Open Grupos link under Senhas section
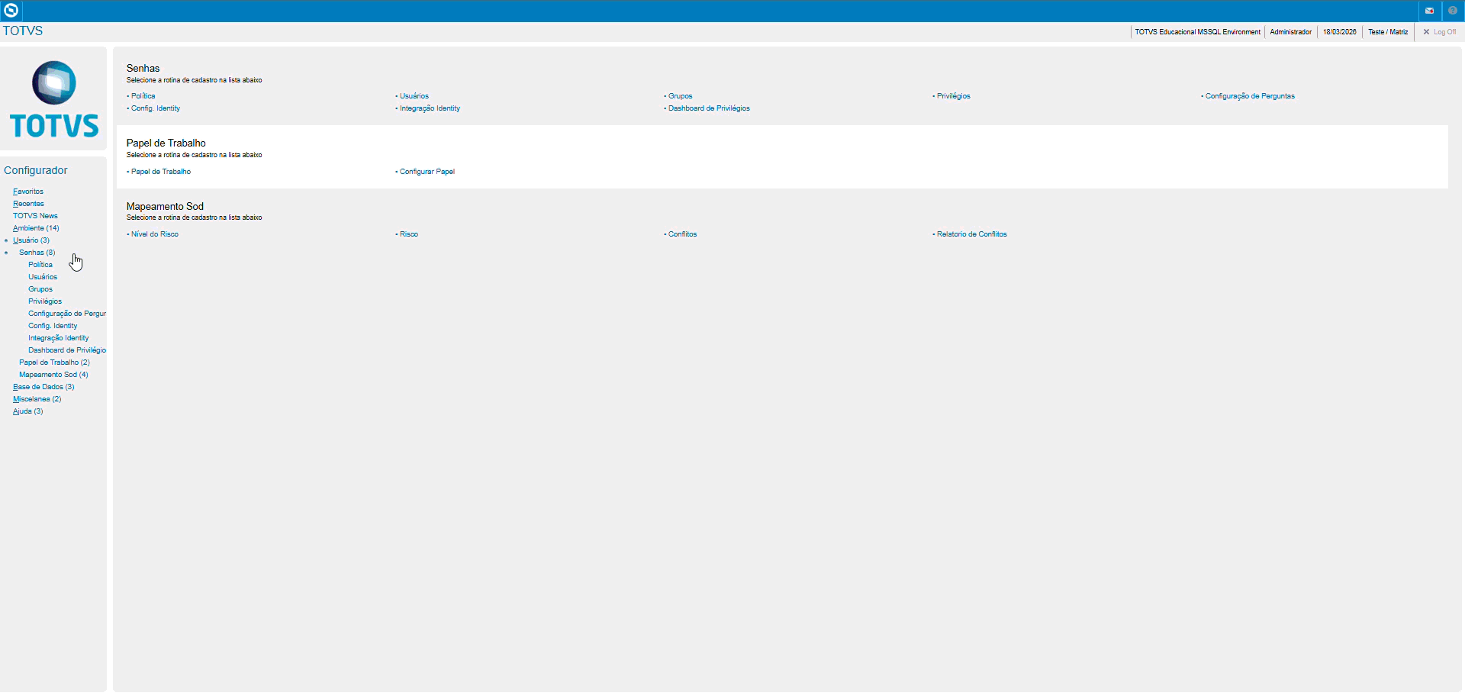Image resolution: width=1465 pixels, height=696 pixels. (681, 96)
